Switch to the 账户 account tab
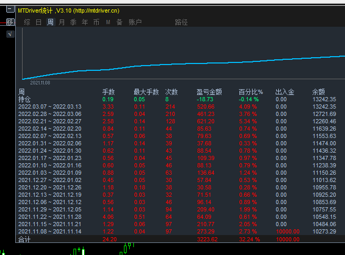345x255 pixels. click(135, 22)
